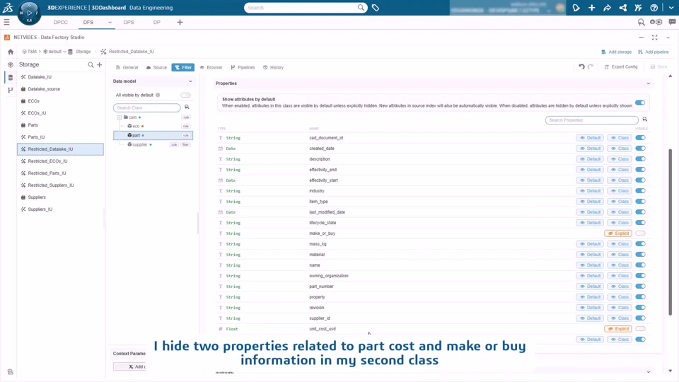Open the DPCC dashboard tab
The width and height of the screenshot is (679, 382).
coord(61,22)
